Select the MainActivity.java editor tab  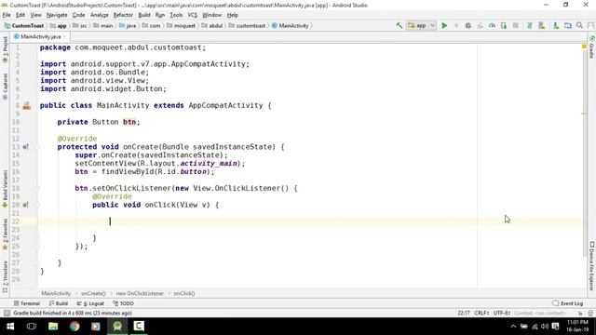40,36
